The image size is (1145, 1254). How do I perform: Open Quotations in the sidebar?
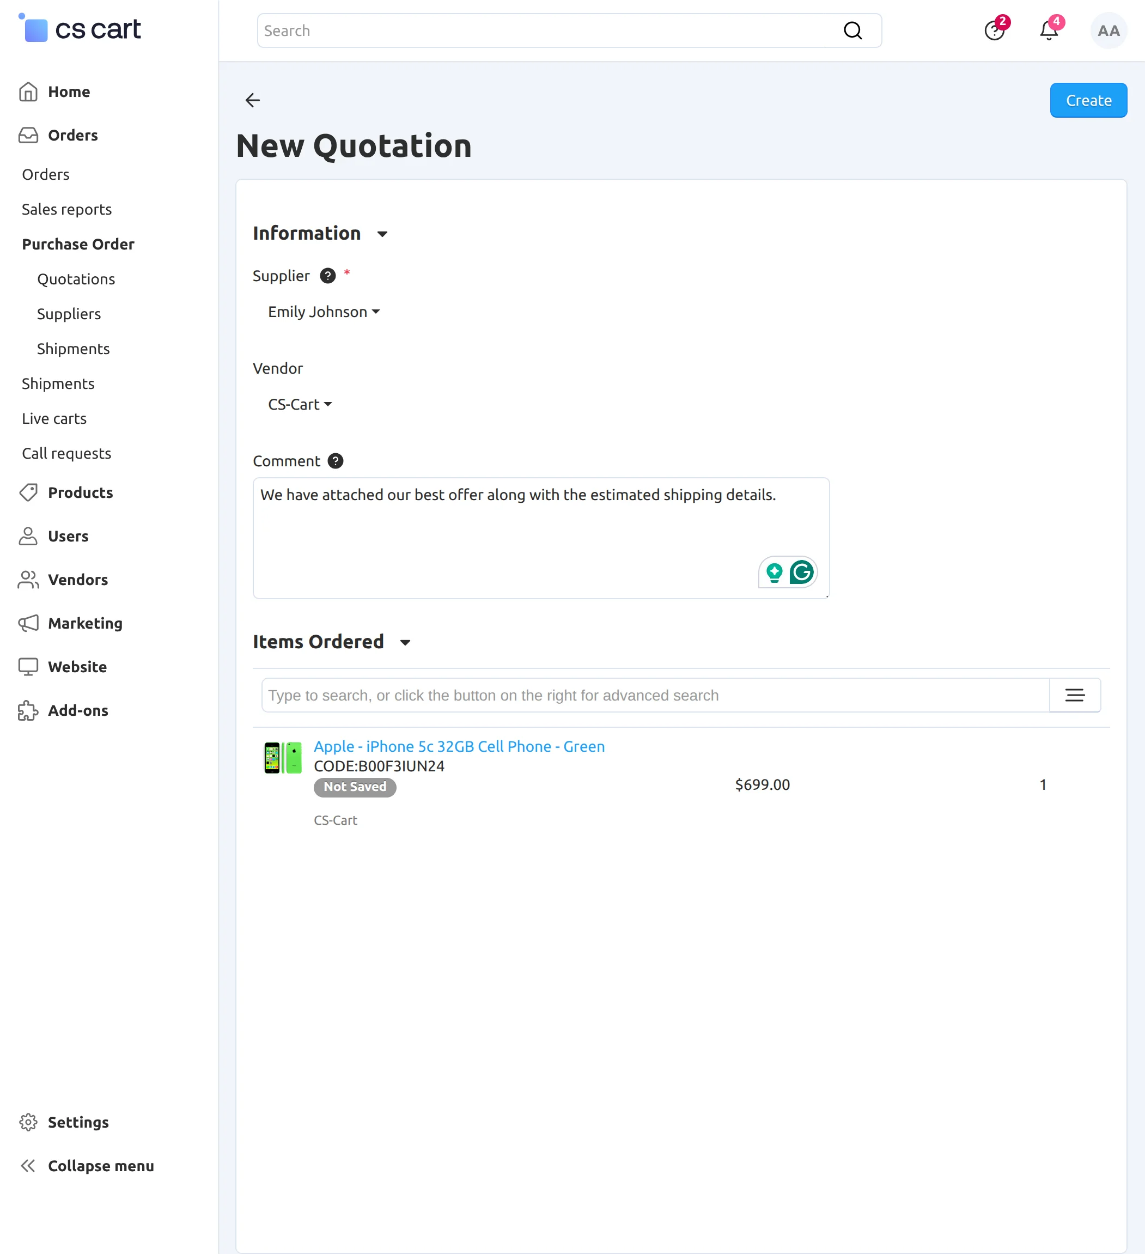coord(76,279)
